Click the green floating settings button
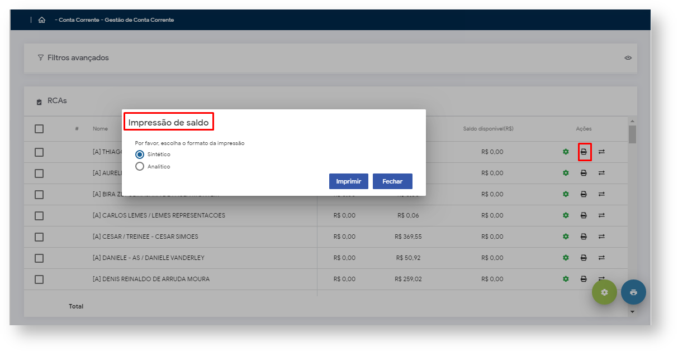The height and width of the screenshot is (352, 678). pyautogui.click(x=604, y=292)
